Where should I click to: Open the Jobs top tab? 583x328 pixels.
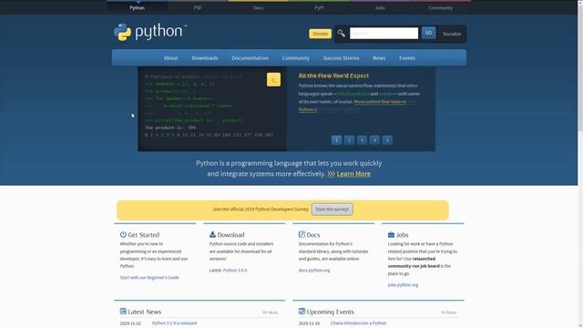tap(380, 7)
